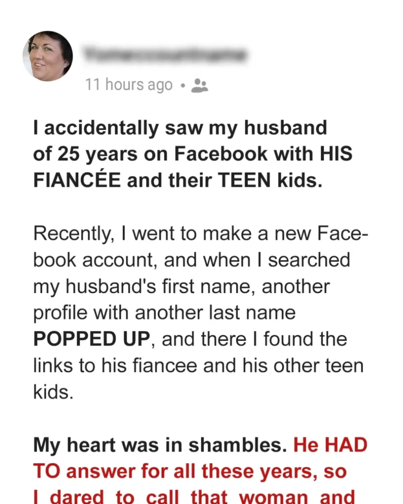Image resolution: width=403 pixels, height=504 pixels.
Task: Click the line "links to his fiancee"
Action: tap(198, 366)
